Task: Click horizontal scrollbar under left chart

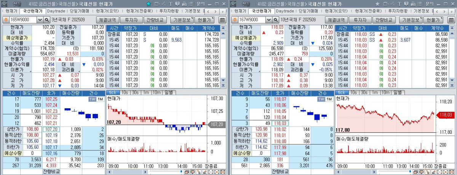Action: click(127, 172)
